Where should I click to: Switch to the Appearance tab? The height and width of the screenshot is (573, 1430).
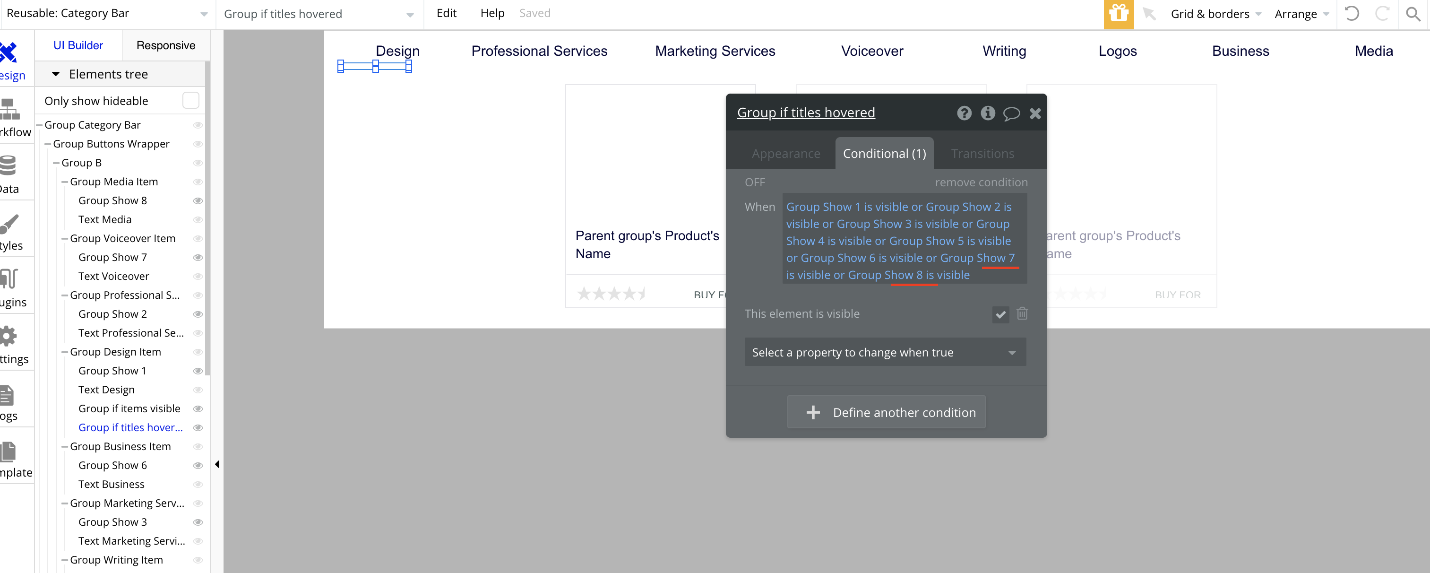tap(785, 154)
